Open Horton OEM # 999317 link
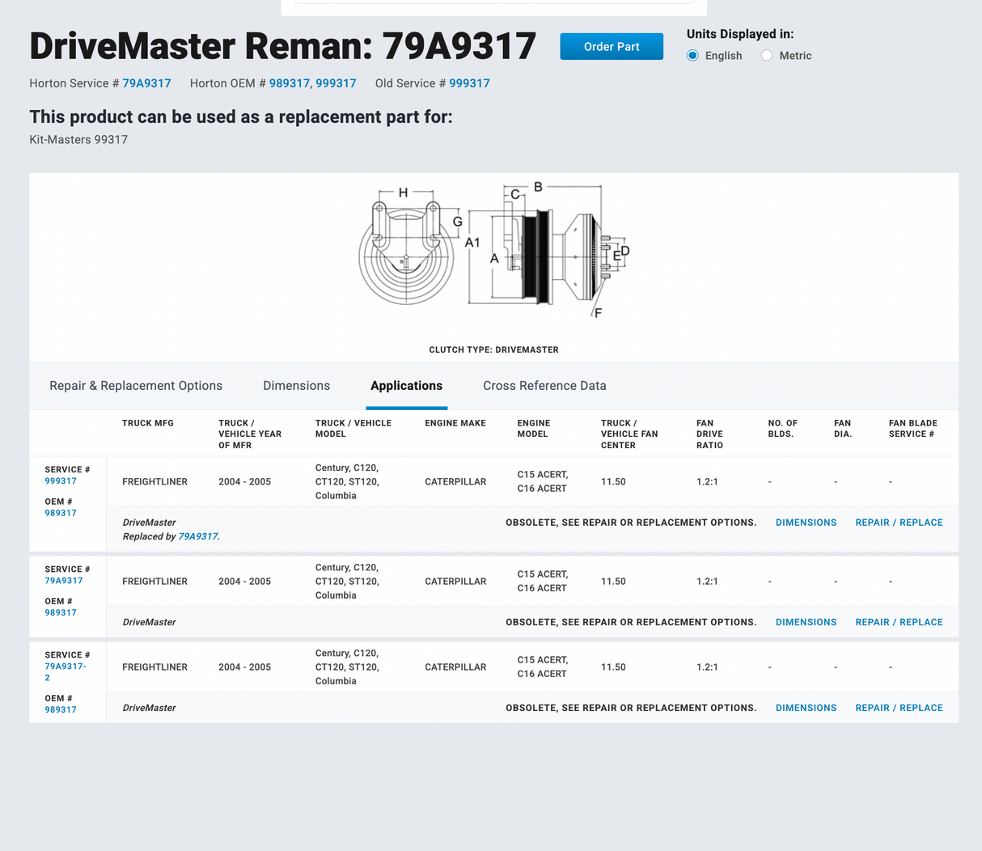 pyautogui.click(x=336, y=83)
